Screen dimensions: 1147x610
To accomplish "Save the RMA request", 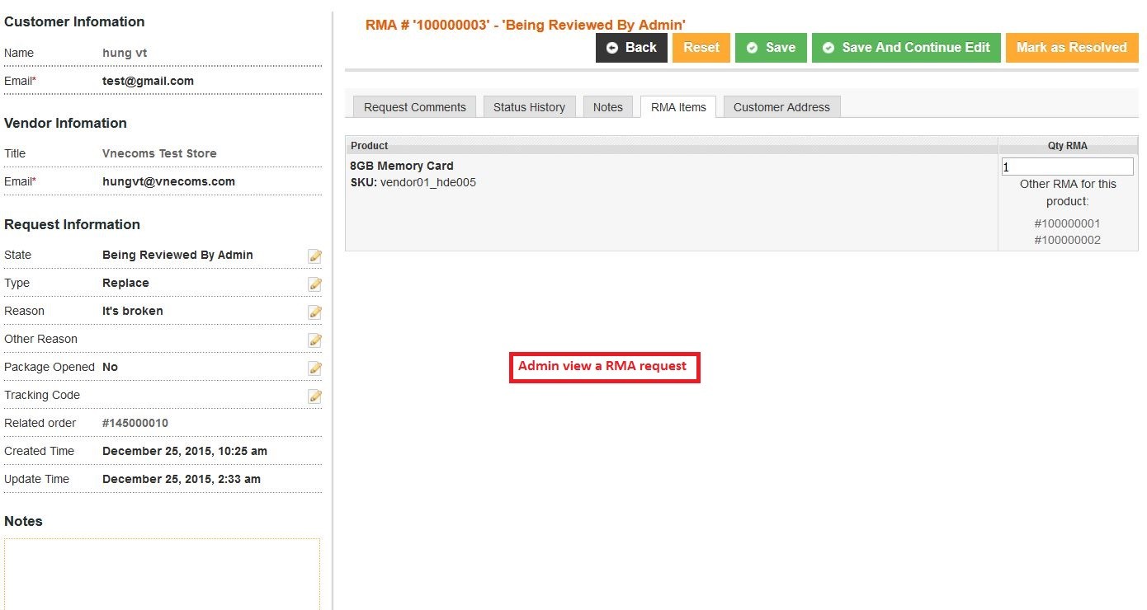I will [771, 48].
